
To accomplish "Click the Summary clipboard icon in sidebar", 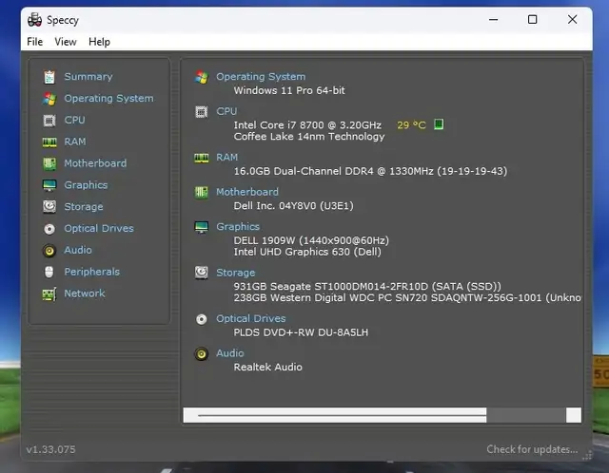I will [x=49, y=77].
